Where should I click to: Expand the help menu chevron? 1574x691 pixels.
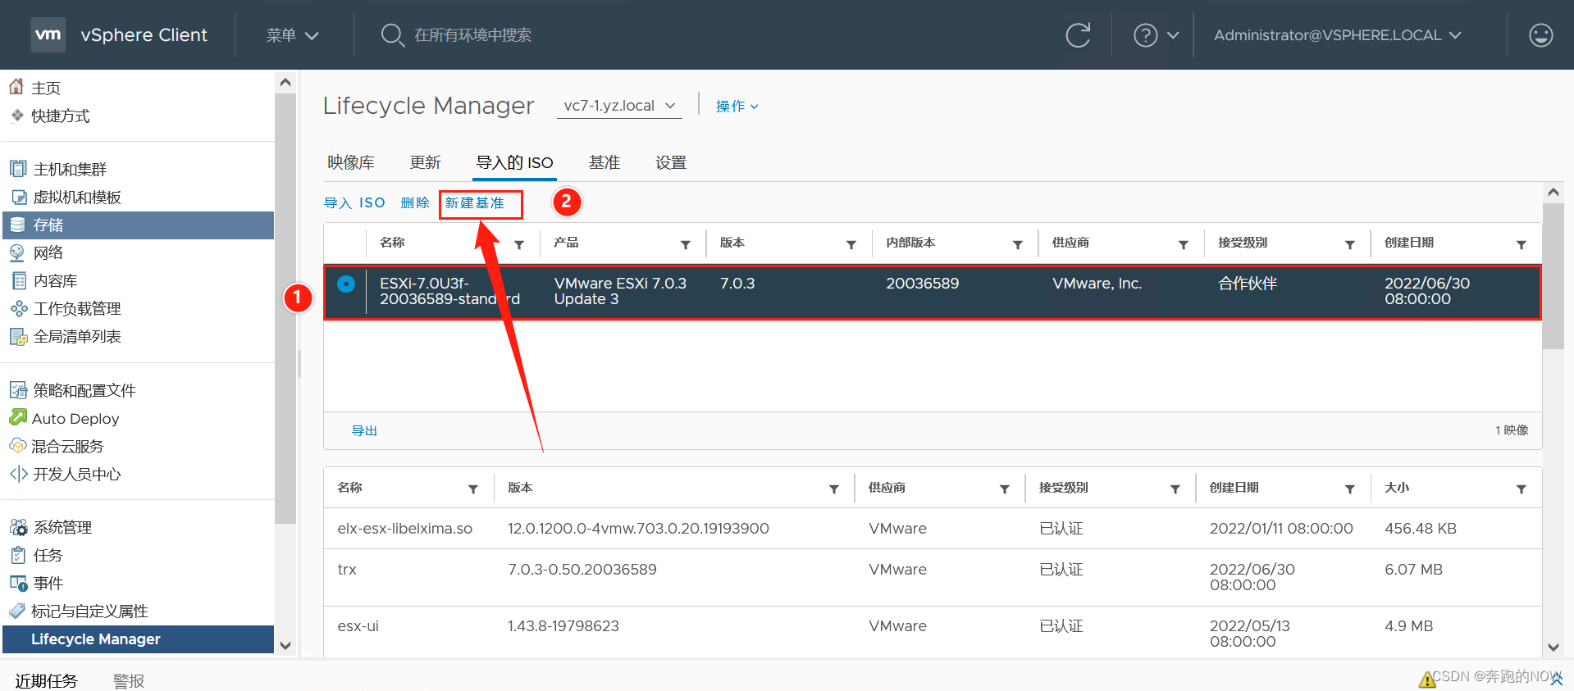(x=1173, y=35)
